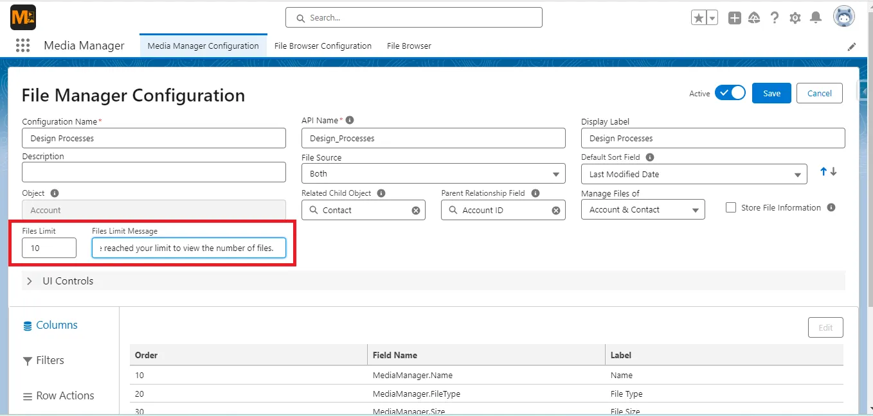Click the edit page pencil icon
The image size is (873, 416).
(x=852, y=46)
